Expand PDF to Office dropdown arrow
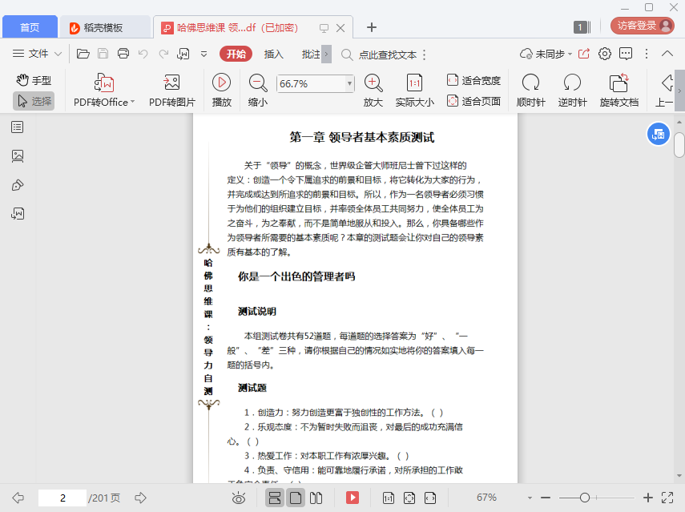The height and width of the screenshot is (512, 685). [132, 102]
